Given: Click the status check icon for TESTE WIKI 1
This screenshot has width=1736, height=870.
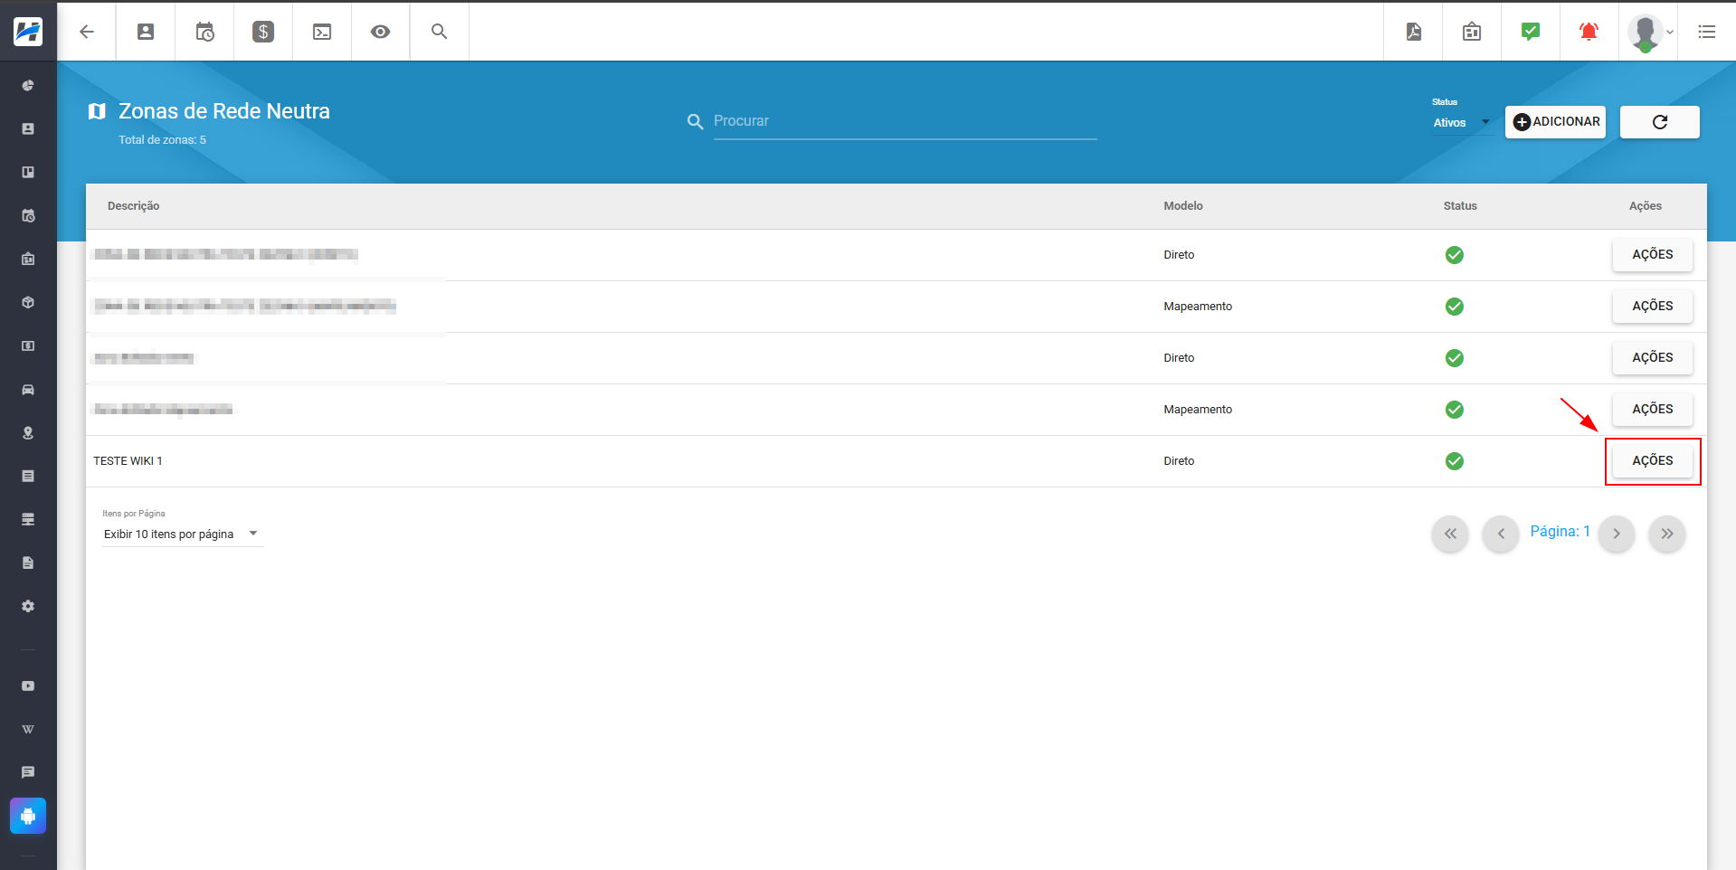Looking at the screenshot, I should coord(1455,461).
